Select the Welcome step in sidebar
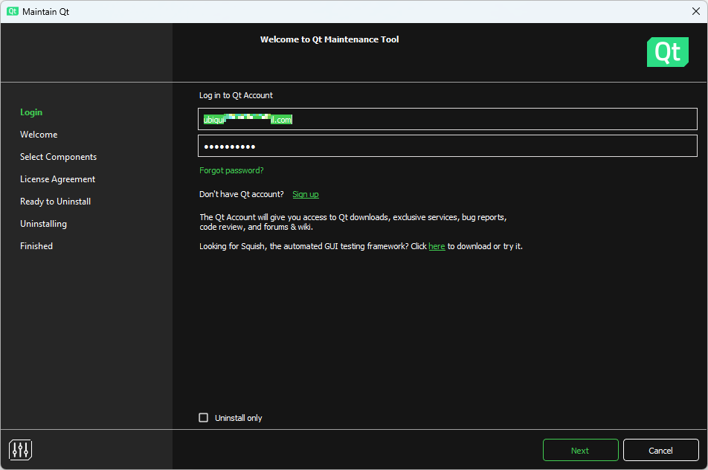The height and width of the screenshot is (470, 708). [39, 135]
